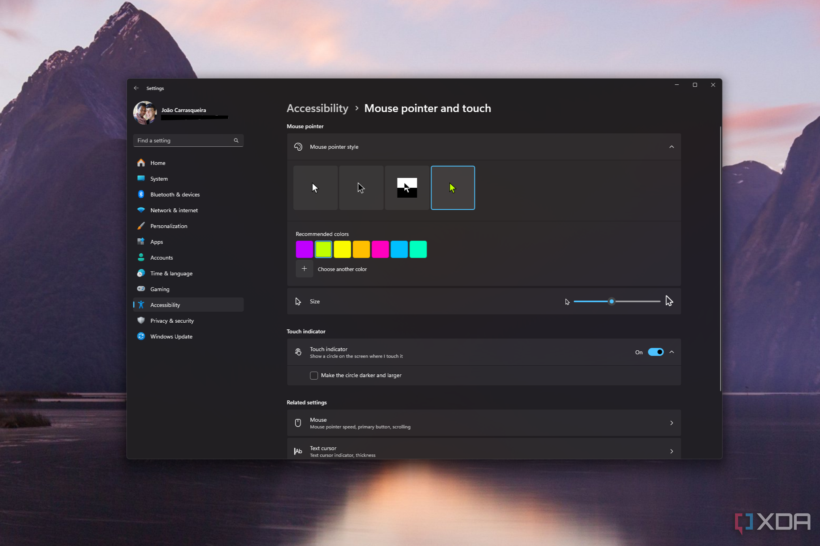
Task: Click the Find a setting search field
Action: click(187, 140)
